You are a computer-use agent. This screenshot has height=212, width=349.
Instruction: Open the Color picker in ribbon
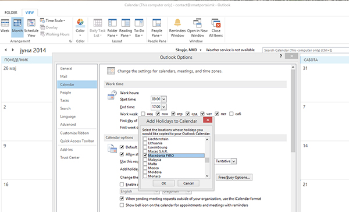pyautogui.click(x=80, y=28)
